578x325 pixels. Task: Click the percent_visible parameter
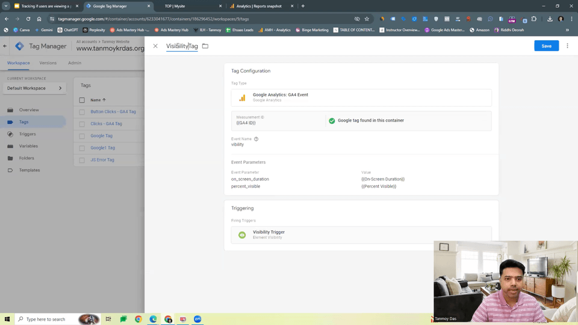(246, 187)
